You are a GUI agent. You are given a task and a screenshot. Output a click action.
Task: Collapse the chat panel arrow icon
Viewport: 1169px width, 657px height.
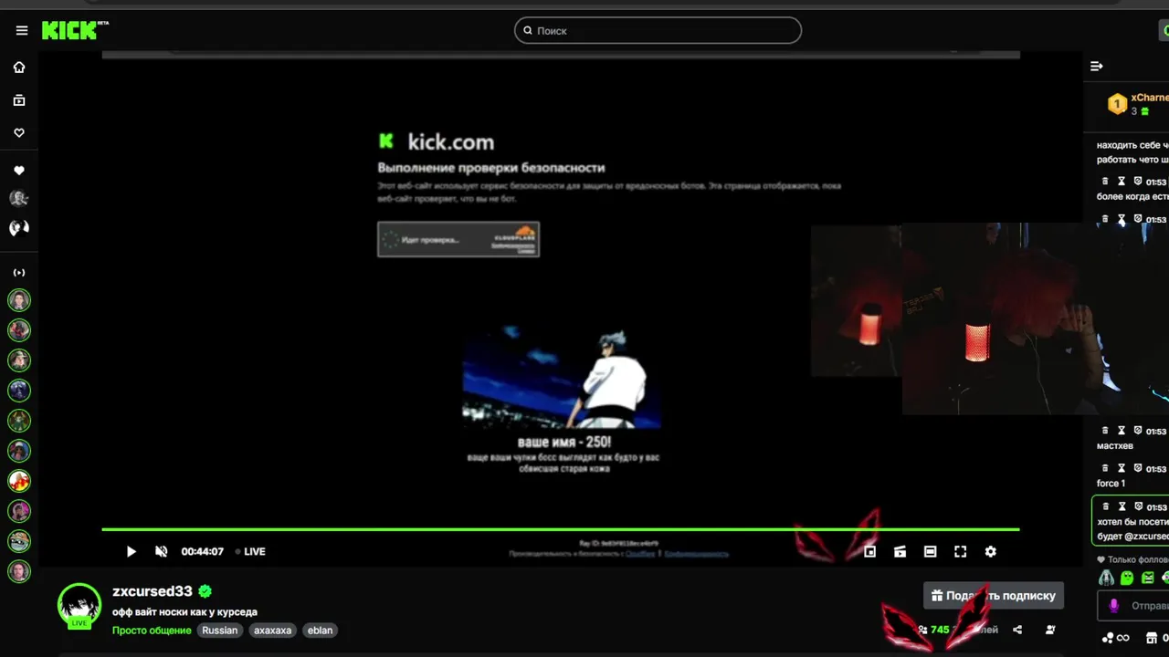click(x=1097, y=66)
